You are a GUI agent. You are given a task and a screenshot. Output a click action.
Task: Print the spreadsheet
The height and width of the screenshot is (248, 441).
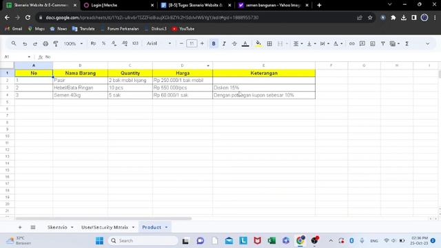[x=45, y=43]
